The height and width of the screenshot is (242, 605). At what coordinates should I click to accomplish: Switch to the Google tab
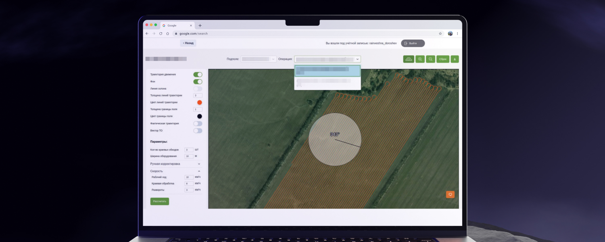[177, 25]
